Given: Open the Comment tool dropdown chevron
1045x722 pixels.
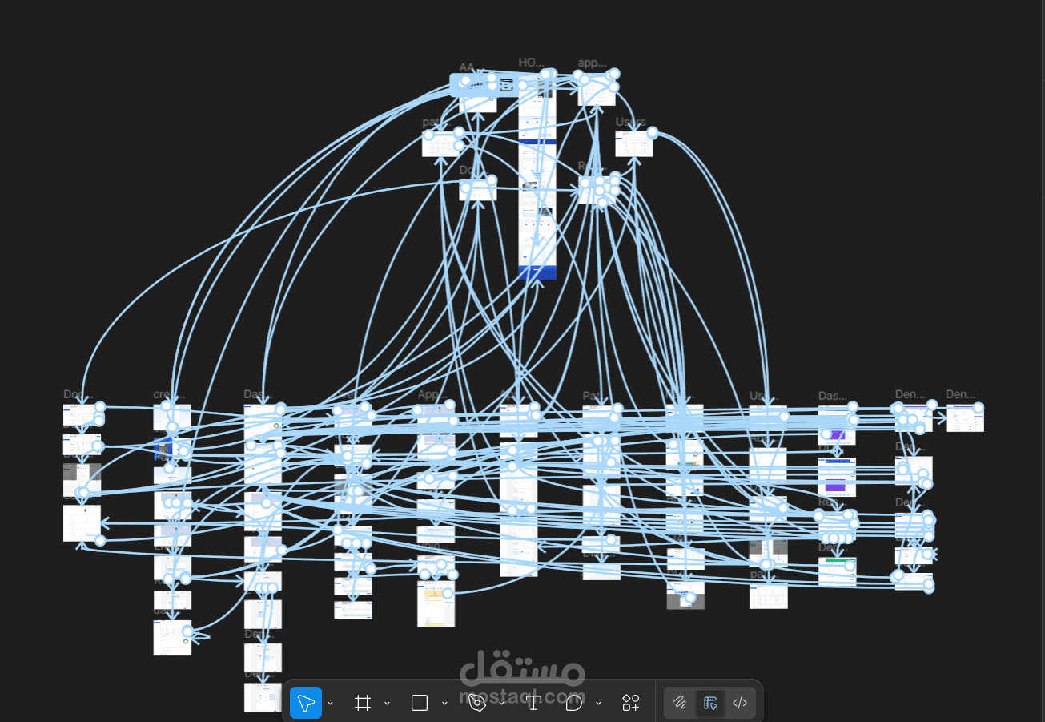Looking at the screenshot, I should coord(598,704).
